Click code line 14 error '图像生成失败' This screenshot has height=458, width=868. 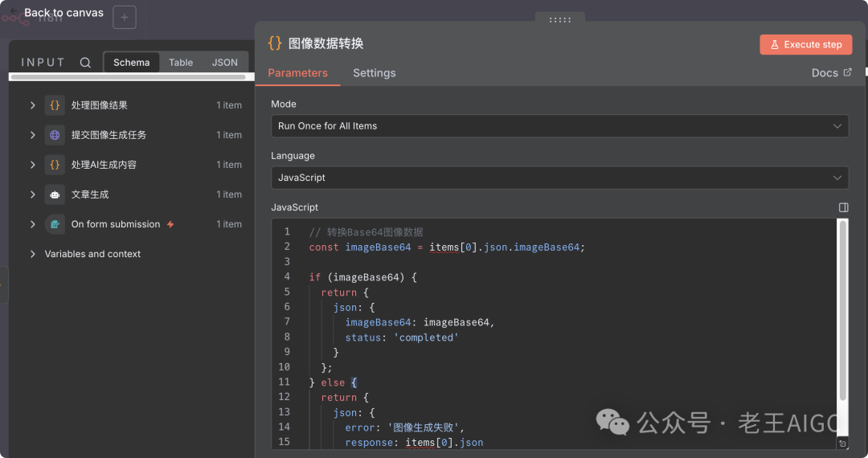[x=404, y=427]
